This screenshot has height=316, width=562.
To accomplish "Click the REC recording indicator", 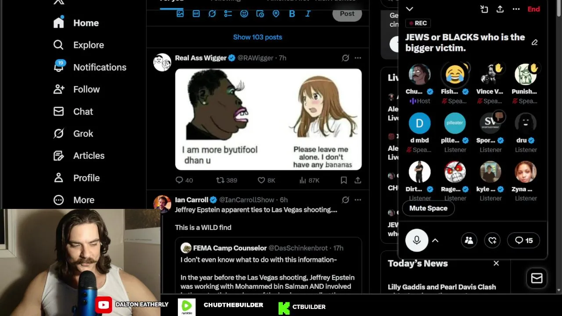I will [x=418, y=23].
